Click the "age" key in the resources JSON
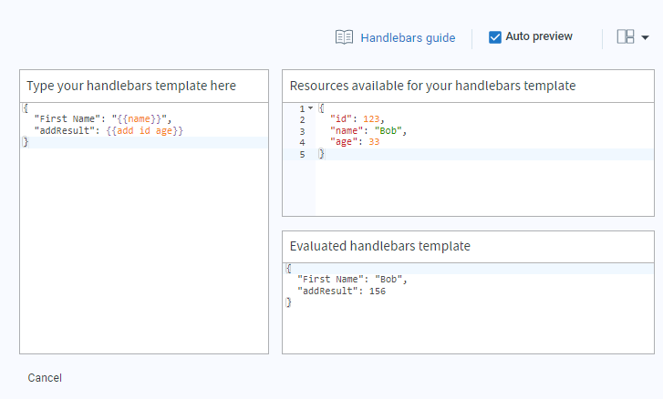Viewport: 663px width, 399px height. point(343,142)
